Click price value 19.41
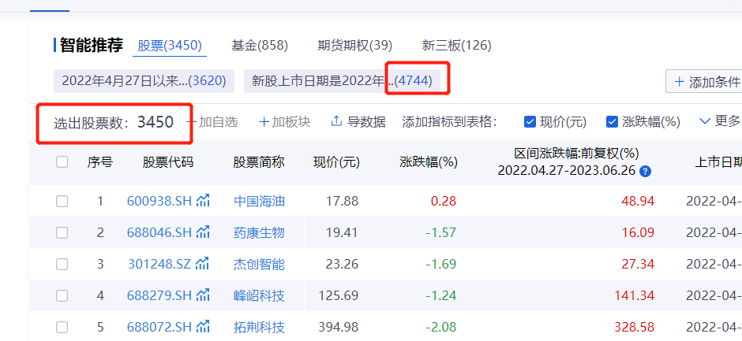Image resolution: width=742 pixels, height=341 pixels. (342, 232)
